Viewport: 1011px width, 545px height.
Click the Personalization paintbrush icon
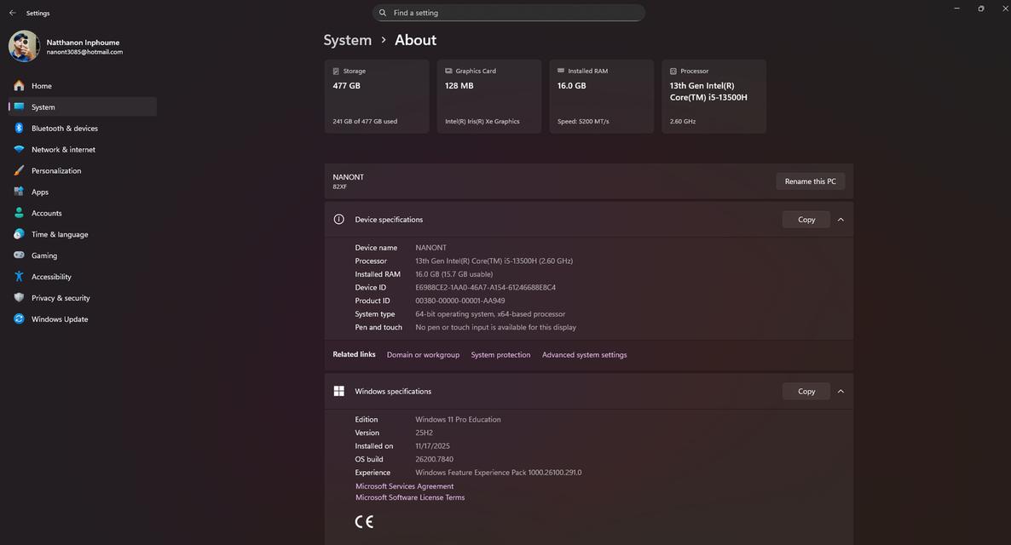click(19, 170)
